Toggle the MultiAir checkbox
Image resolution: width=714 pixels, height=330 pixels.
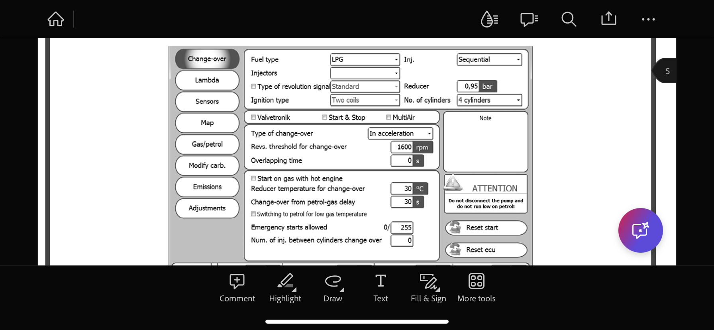pyautogui.click(x=388, y=117)
